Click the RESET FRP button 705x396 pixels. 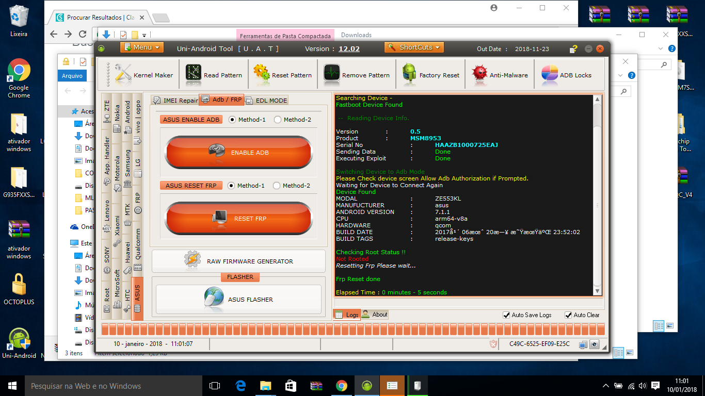[238, 219]
